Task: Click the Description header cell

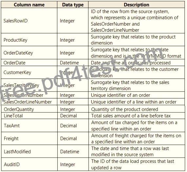Action: click(x=137, y=5)
